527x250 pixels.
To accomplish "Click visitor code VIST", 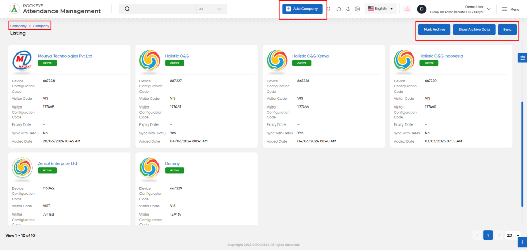I will pyautogui.click(x=47, y=206).
